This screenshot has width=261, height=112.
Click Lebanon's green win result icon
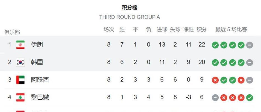pyautogui.click(x=250, y=97)
